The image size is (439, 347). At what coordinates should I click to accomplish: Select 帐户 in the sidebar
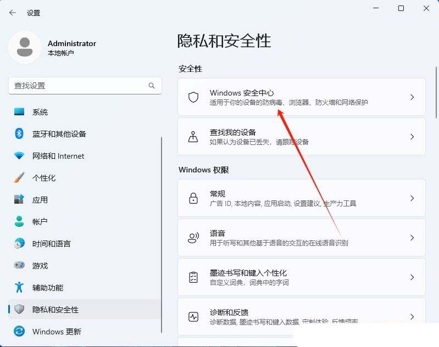tap(84, 221)
